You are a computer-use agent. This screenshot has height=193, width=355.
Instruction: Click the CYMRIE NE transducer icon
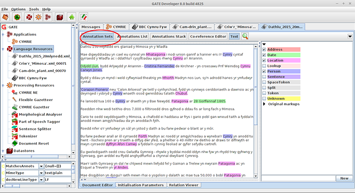point(15,92)
